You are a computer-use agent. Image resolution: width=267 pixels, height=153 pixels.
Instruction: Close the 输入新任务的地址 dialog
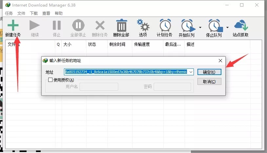(220, 61)
